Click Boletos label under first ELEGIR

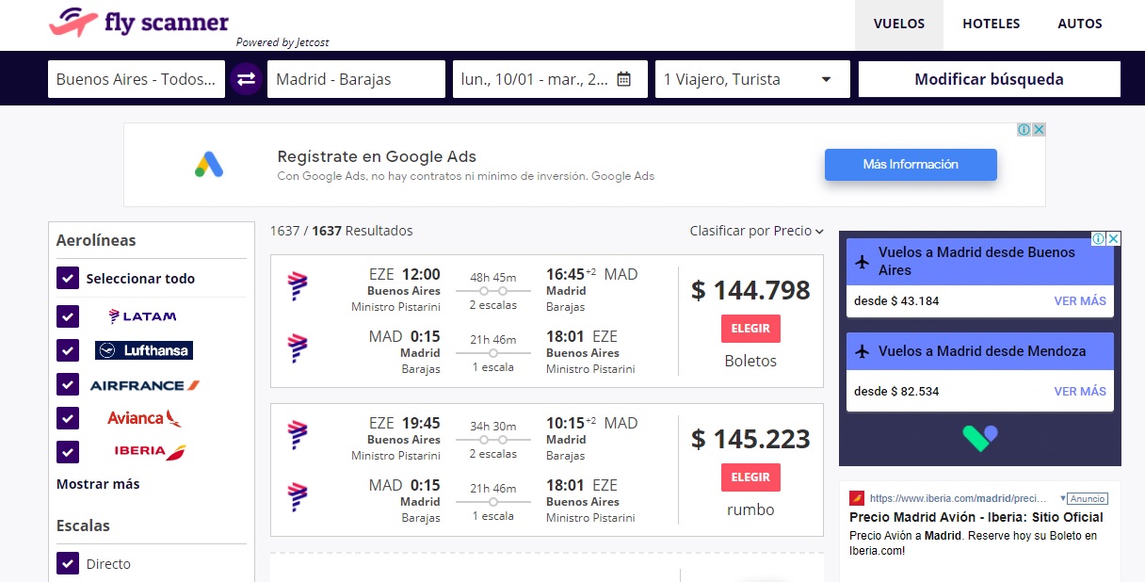coord(750,361)
